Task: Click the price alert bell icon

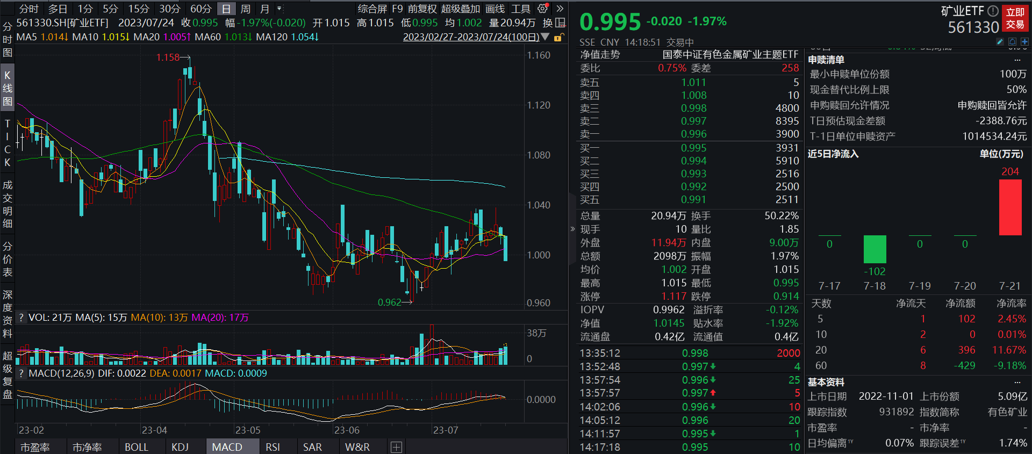Action: pyautogui.click(x=1012, y=41)
